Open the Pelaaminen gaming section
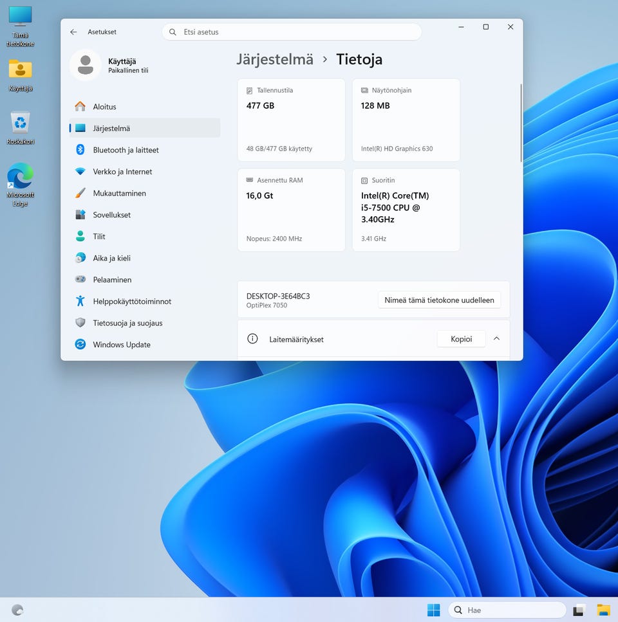This screenshot has width=618, height=622. tap(112, 280)
